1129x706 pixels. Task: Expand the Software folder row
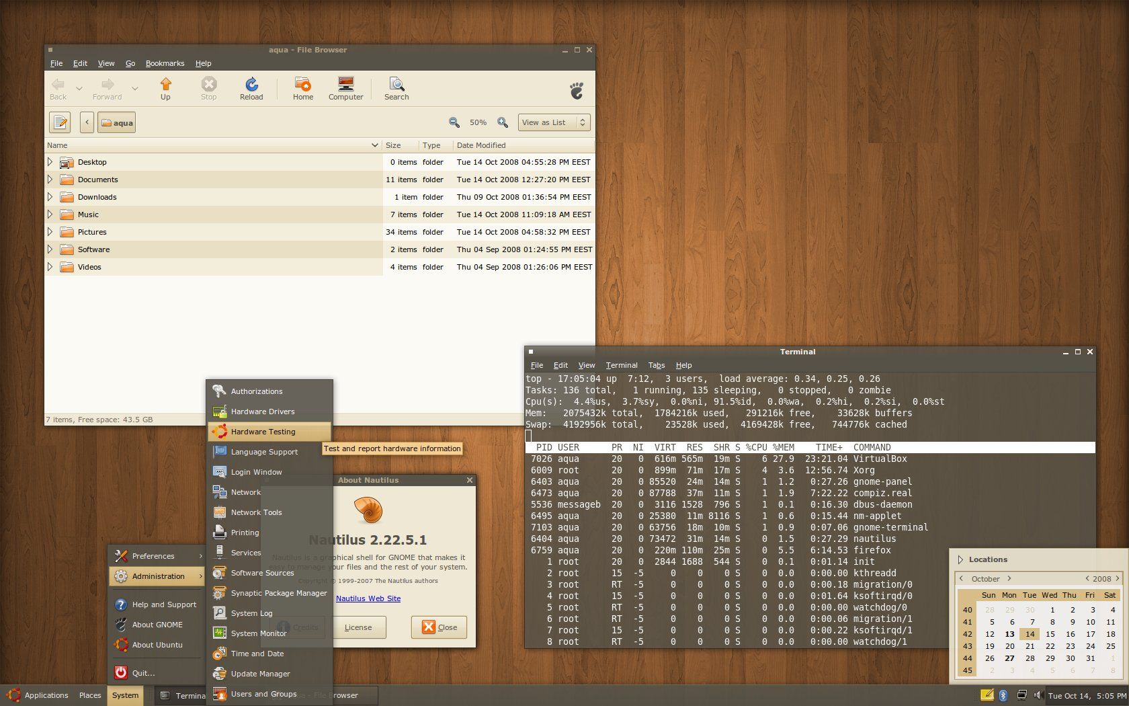(x=50, y=249)
